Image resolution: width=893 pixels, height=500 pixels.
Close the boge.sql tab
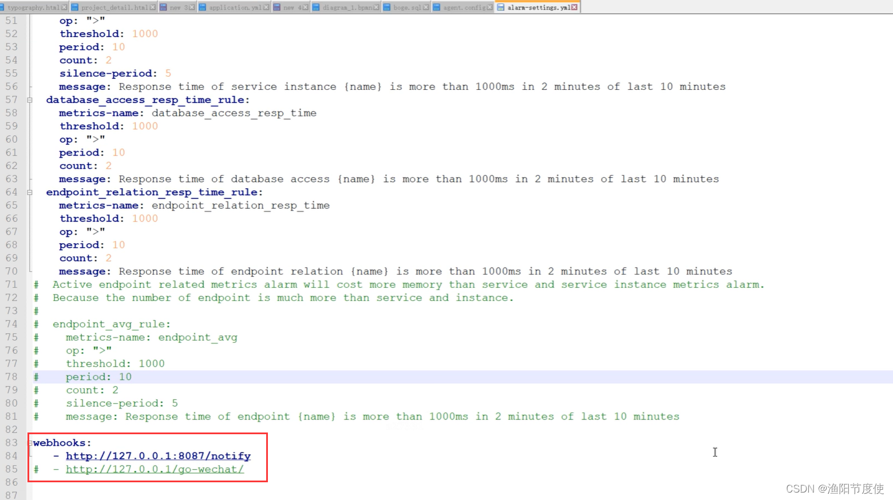[426, 7]
